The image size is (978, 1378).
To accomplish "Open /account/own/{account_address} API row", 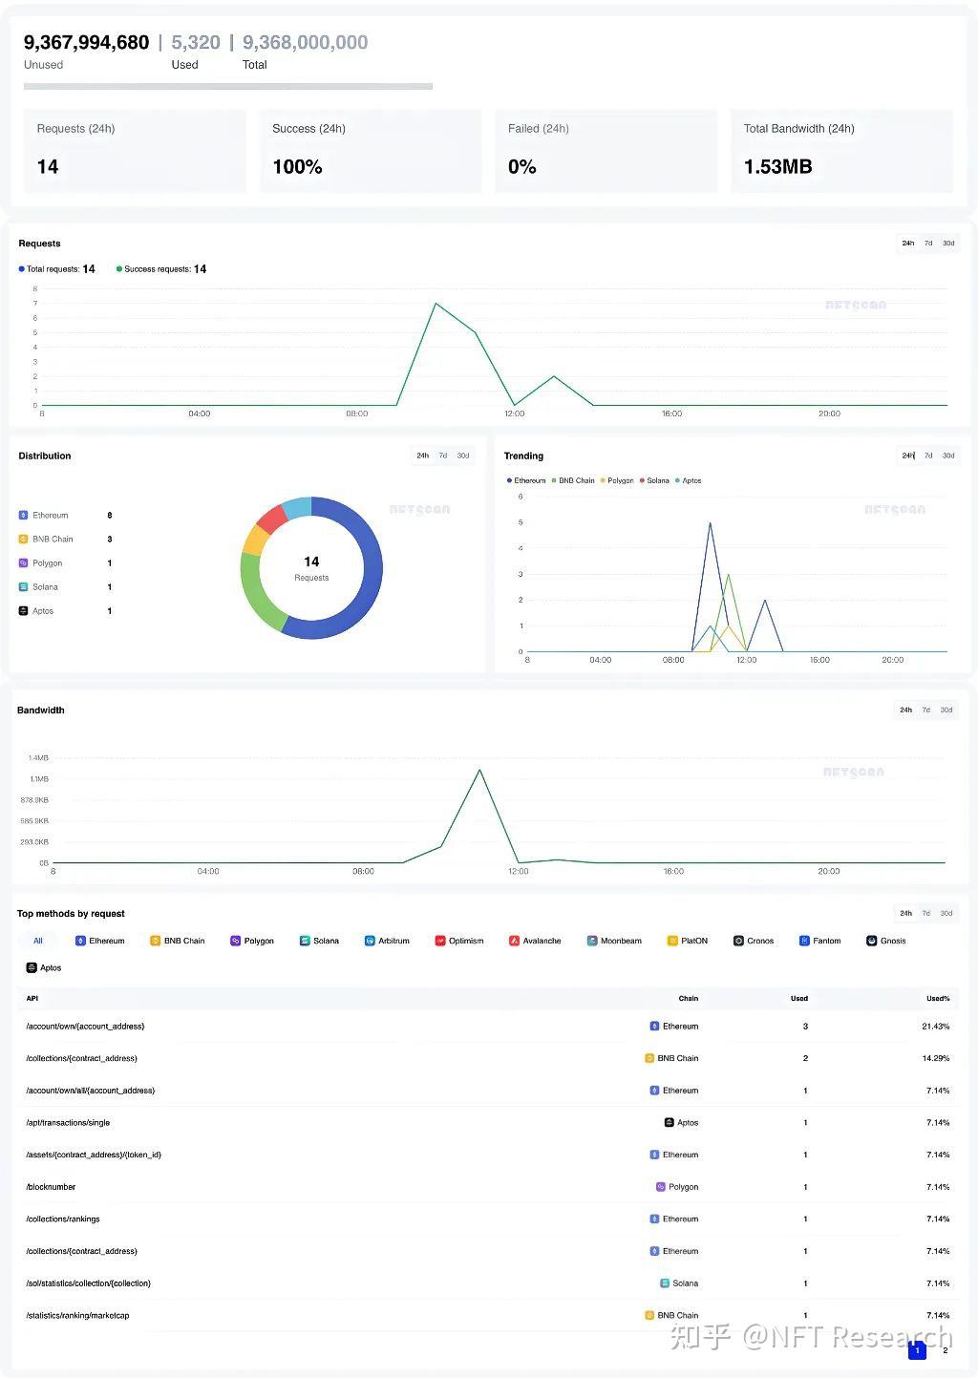I will click(487, 1026).
